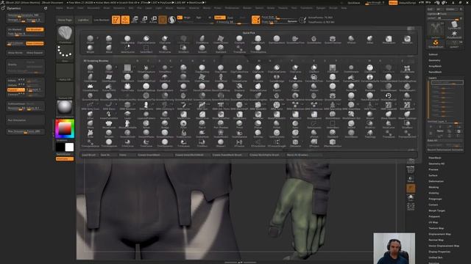Screen dimensions: 471x264
Task: Choose the hPolish brush in Quick Pick
Action: (351, 39)
